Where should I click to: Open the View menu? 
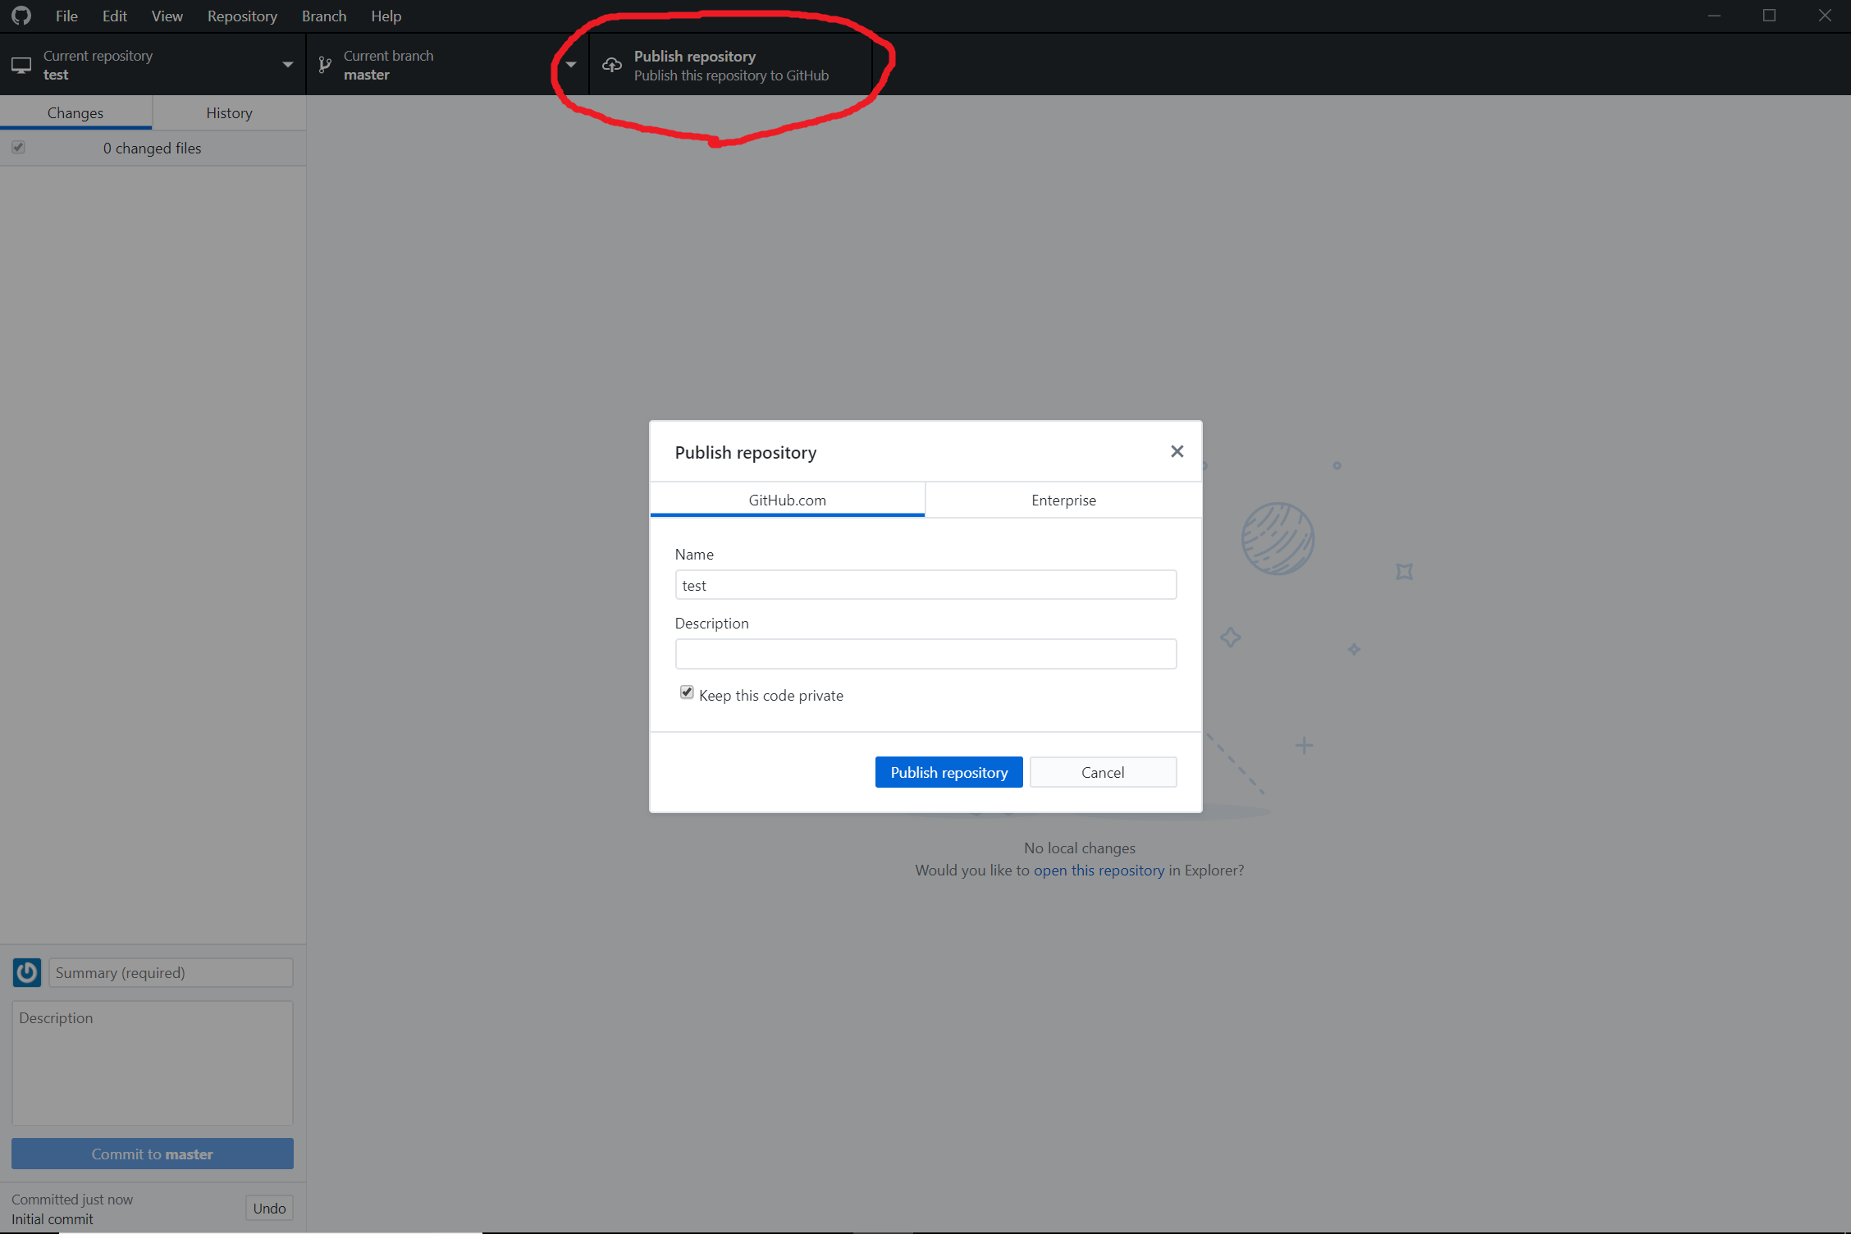(x=167, y=16)
